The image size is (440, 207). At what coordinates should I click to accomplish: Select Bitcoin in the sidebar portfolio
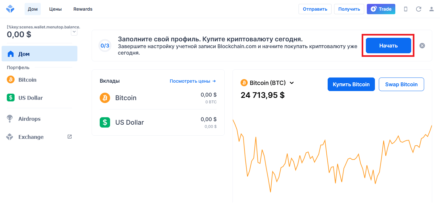pos(27,80)
